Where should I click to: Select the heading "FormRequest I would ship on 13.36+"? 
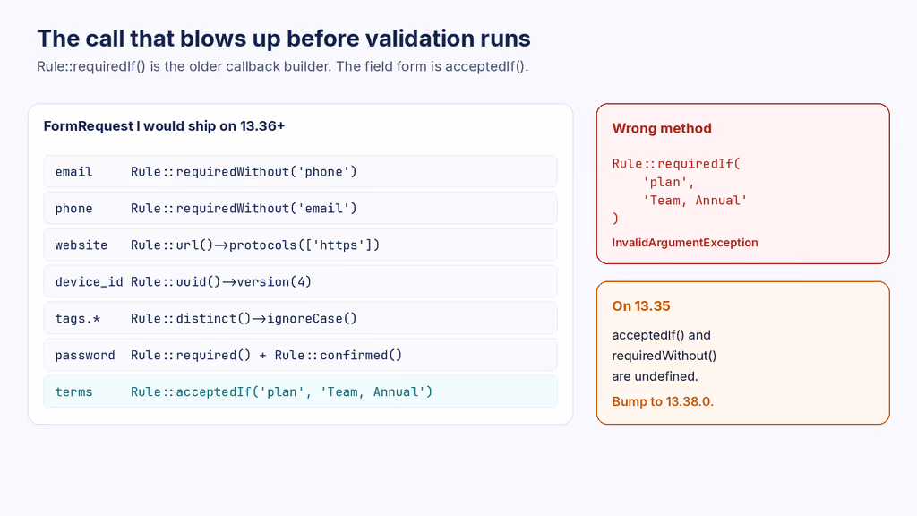click(x=164, y=125)
